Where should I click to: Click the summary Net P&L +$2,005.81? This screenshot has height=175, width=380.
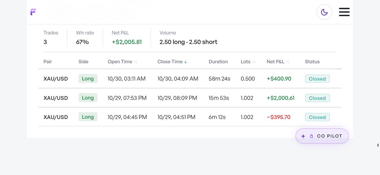point(127,42)
